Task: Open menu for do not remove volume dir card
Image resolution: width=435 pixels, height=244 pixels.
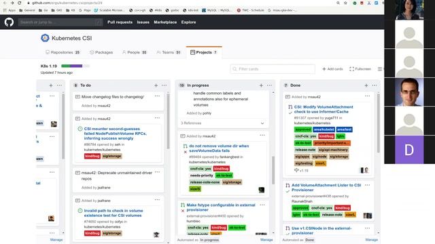Action: click(x=262, y=136)
